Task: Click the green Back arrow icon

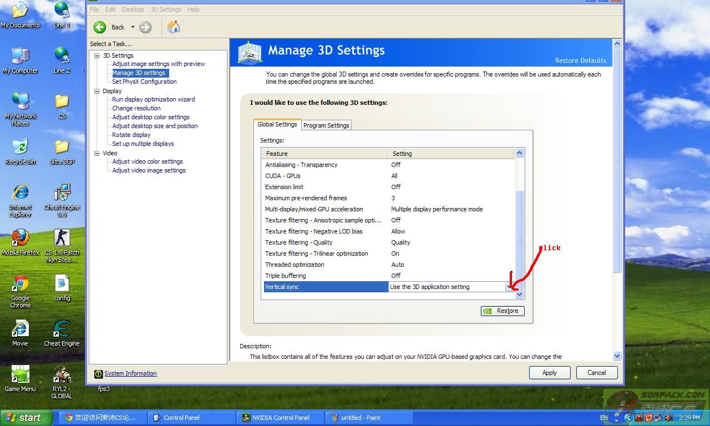Action: point(100,27)
